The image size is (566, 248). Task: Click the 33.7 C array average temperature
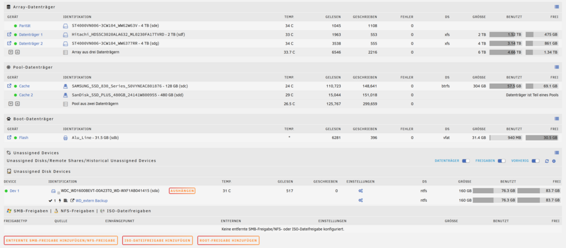click(x=289, y=52)
